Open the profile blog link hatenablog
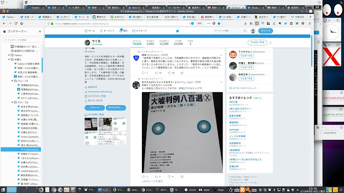The image size is (344, 193). coord(100,92)
